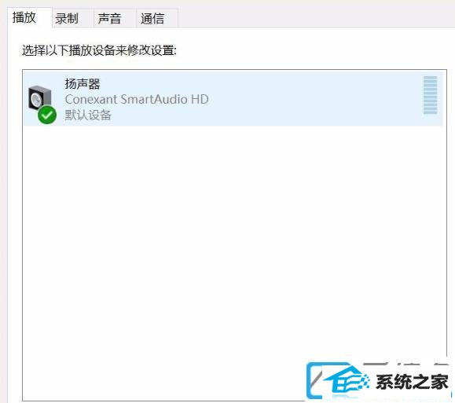Click the bottom segment of level meter
The image size is (455, 403).
coord(430,112)
